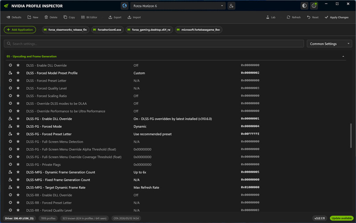Click the gear icon for DLSS-RR - Enable DLL Override
Image resolution: width=356 pixels, height=223 pixels.
tap(10, 195)
